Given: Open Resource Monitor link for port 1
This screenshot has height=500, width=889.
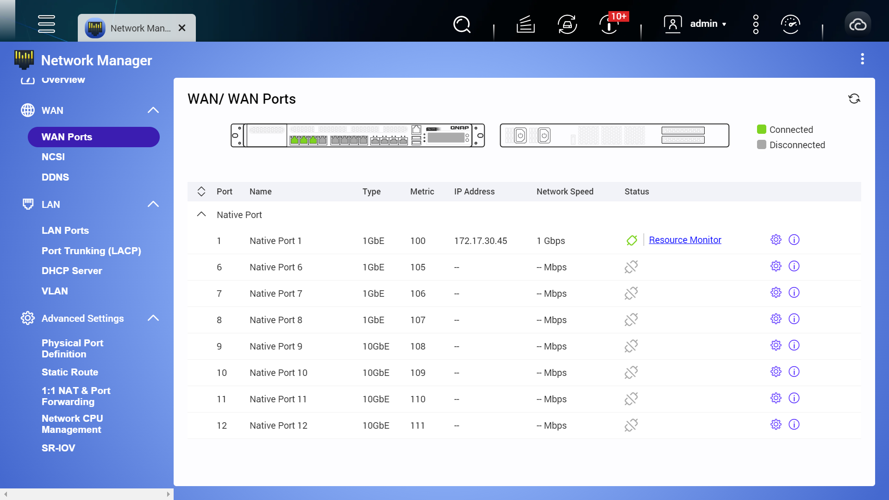Looking at the screenshot, I should click(685, 240).
